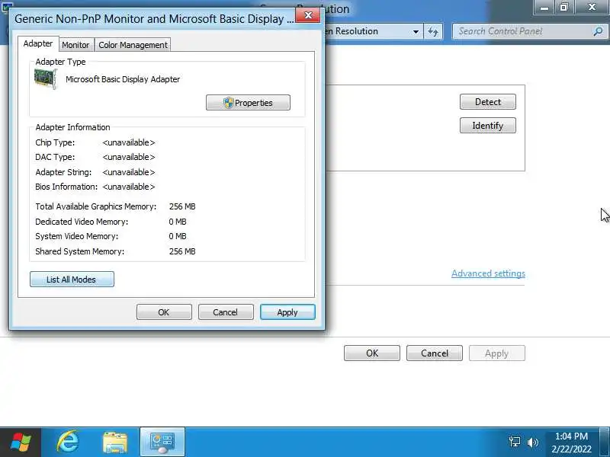Launch Internet Explorer from taskbar
Screen dimensions: 610x457
68,443
